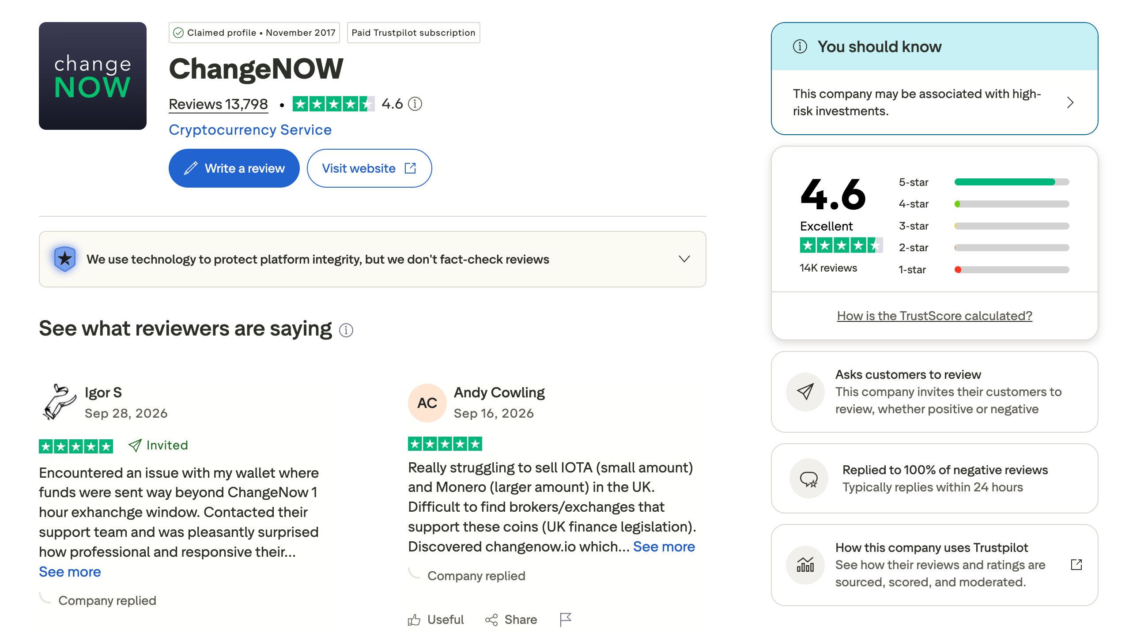Screen dimensions: 1148x634
Task: Click the Share icon on Andy's review
Action: coord(491,619)
